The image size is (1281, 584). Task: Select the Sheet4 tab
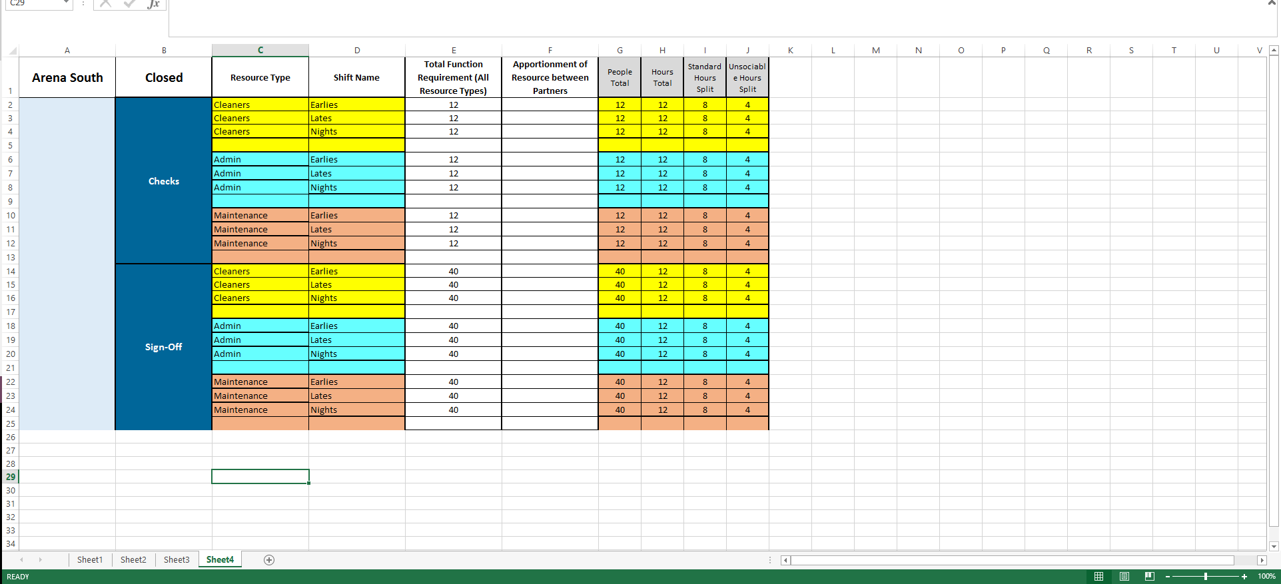[x=220, y=560]
